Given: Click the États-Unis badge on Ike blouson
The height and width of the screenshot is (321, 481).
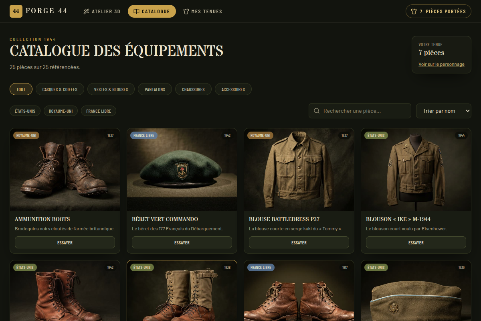Looking at the screenshot, I should tap(376, 136).
